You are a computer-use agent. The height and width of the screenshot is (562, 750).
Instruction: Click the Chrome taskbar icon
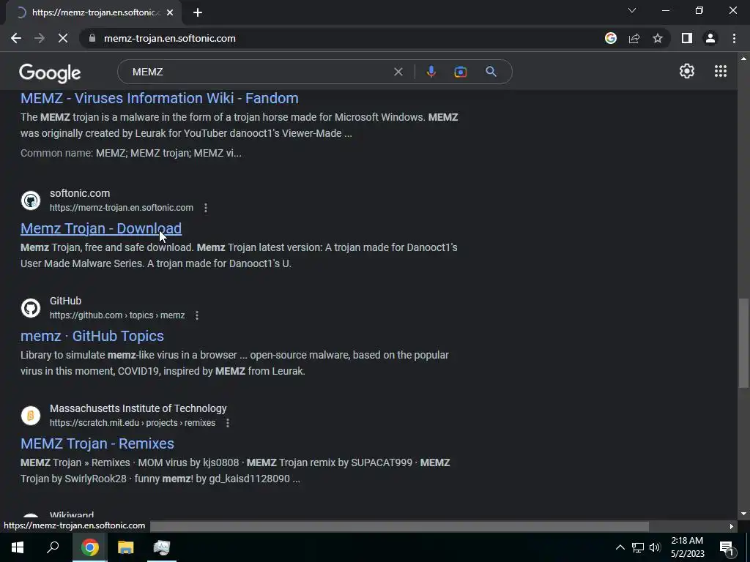coord(89,547)
